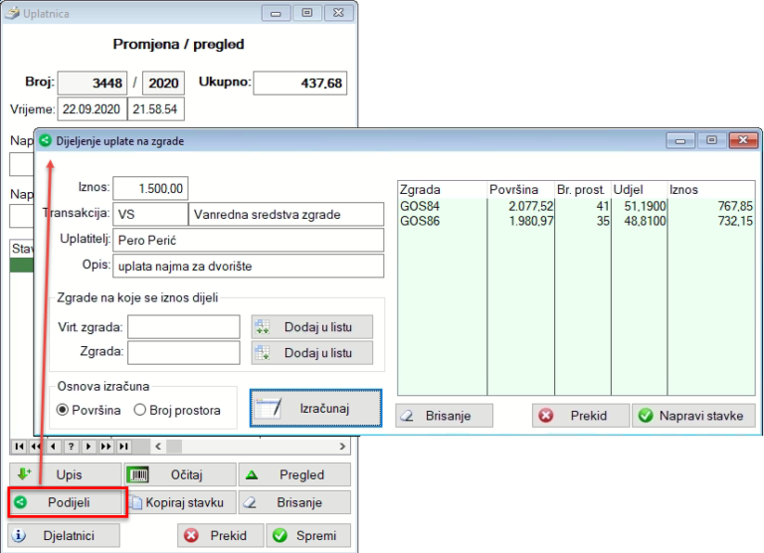This screenshot has height=553, width=764.
Task: Add building with second Dodaj u listu
Action: pyautogui.click(x=312, y=352)
